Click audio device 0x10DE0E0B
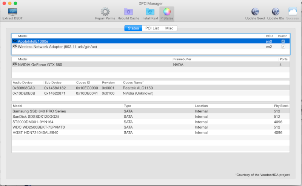302x186 pixels. point(24,94)
